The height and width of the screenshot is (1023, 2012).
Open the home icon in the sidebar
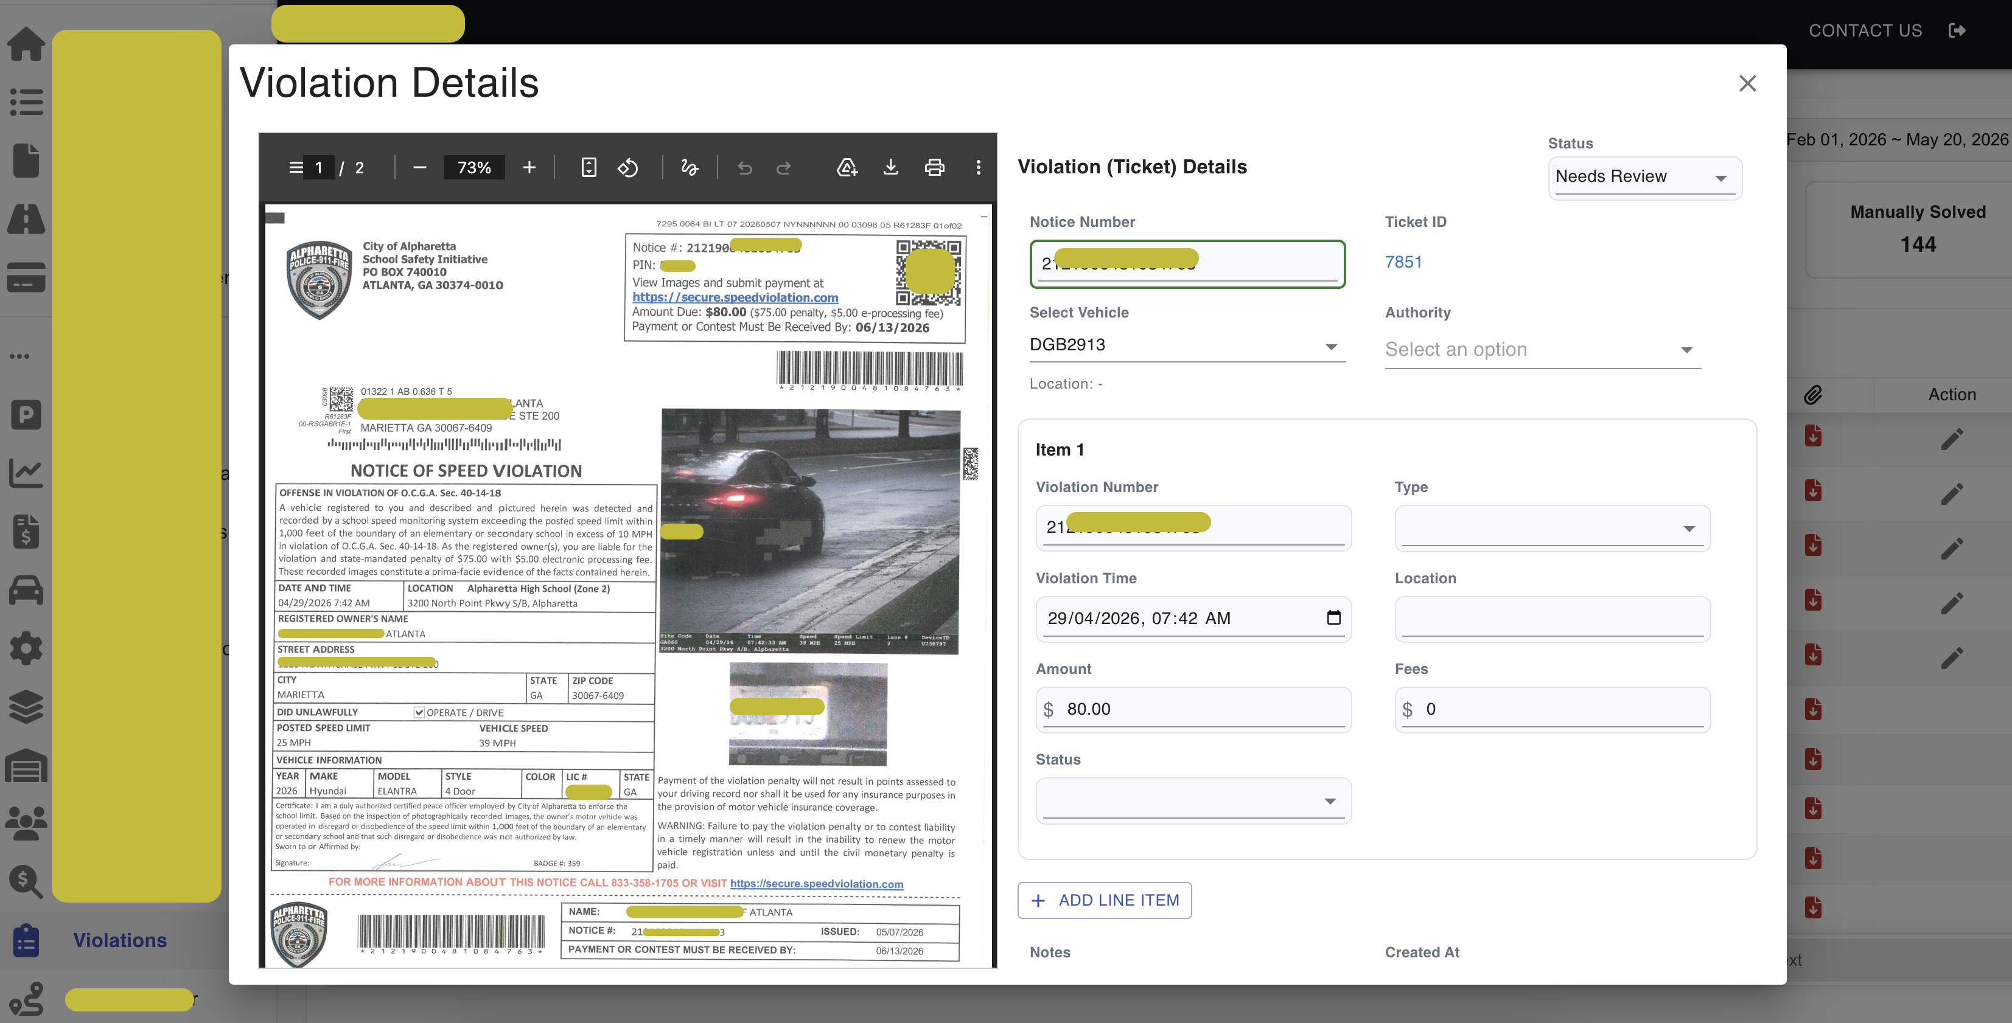(26, 44)
